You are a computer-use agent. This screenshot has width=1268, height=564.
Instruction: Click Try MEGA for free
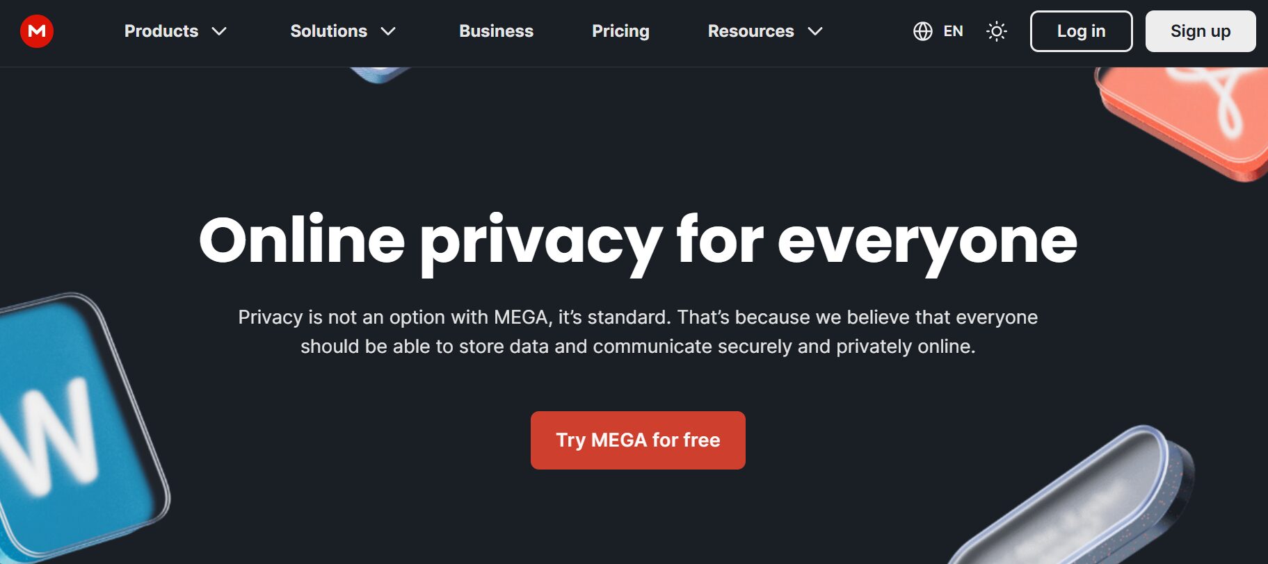pyautogui.click(x=638, y=440)
